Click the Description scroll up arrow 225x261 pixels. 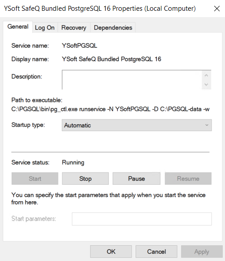pyautogui.click(x=206, y=75)
